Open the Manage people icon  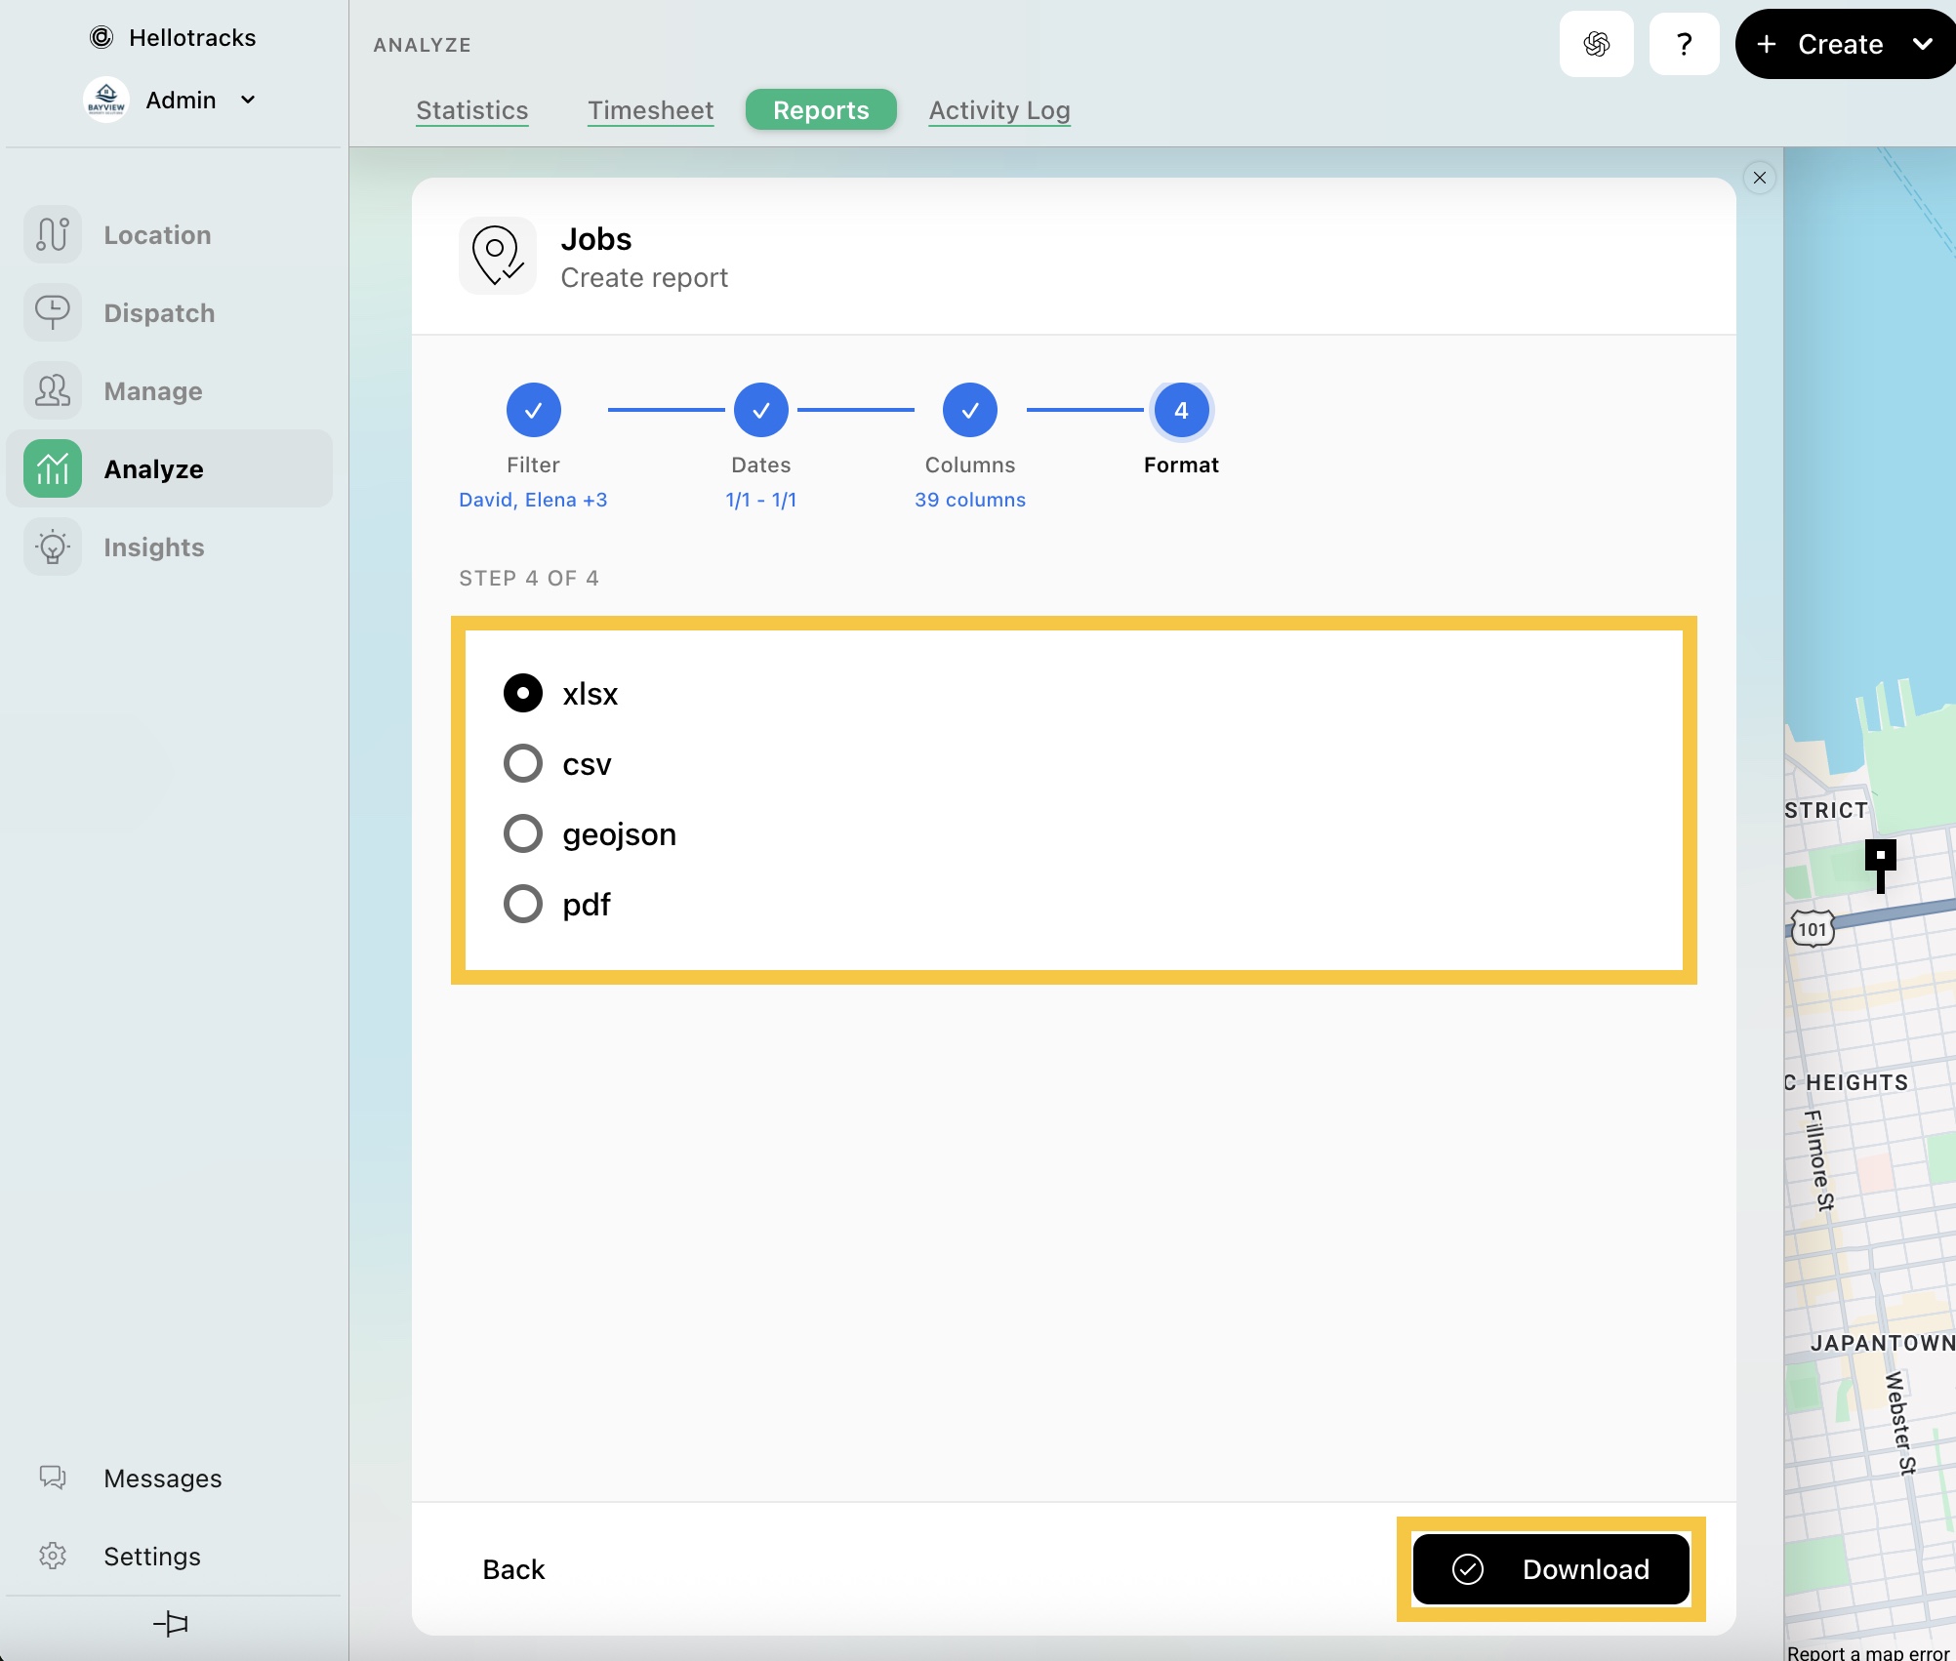(53, 391)
